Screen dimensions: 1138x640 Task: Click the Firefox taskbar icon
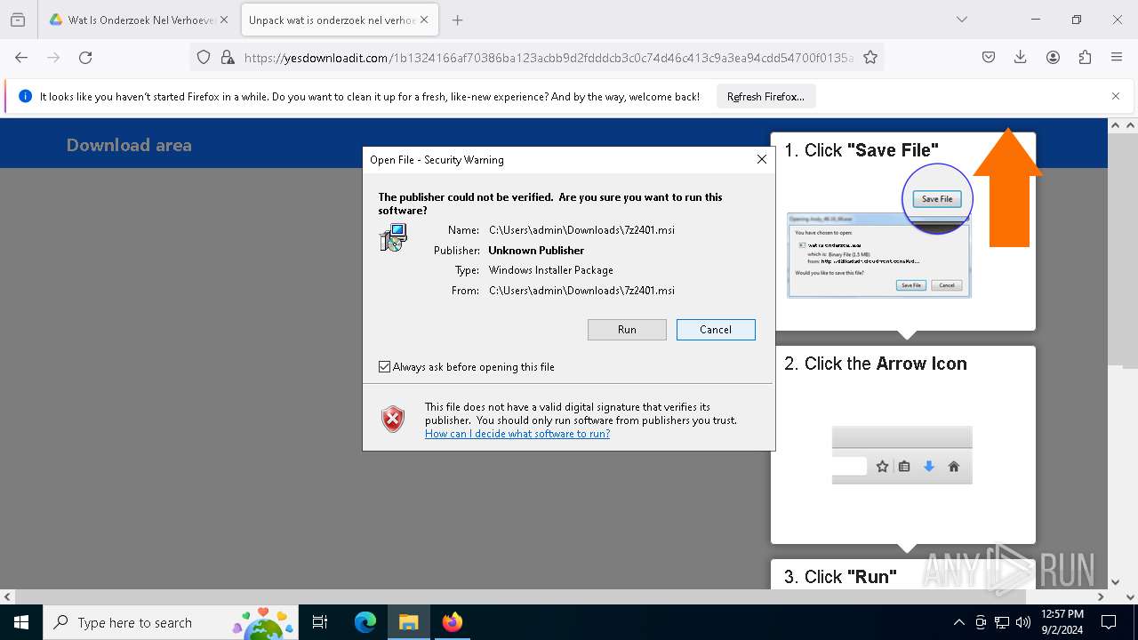click(452, 622)
